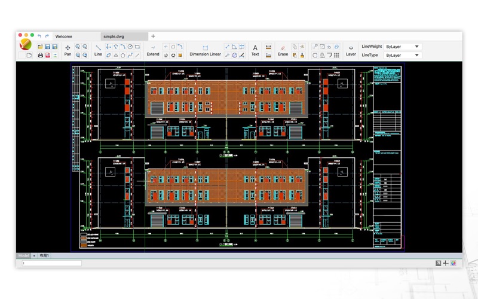Click the Cut scissors icon
The image size is (478, 299).
[x=302, y=47]
